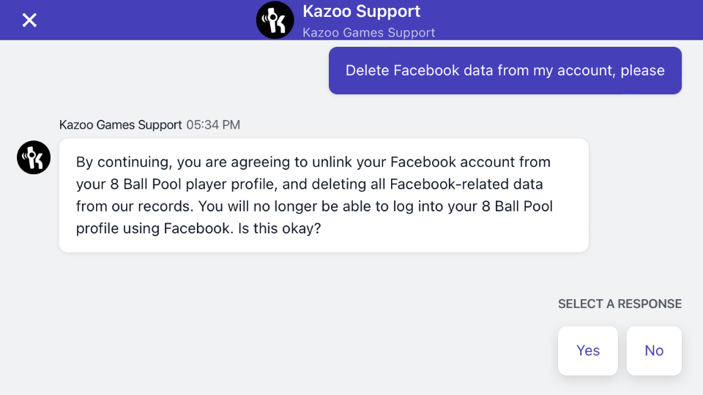Select the "Delete Facebook data" sent message bubble
703x395 pixels.
coord(505,71)
